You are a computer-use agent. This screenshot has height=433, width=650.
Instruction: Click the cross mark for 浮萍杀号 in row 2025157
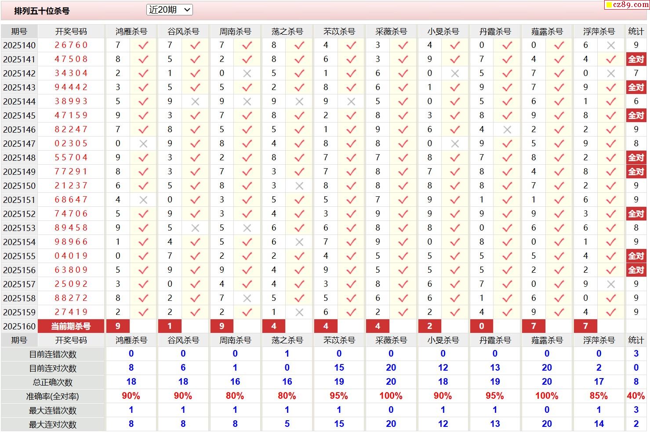(610, 284)
